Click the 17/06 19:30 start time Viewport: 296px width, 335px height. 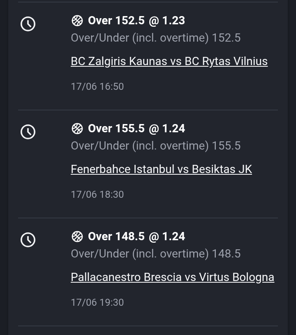coord(97,302)
